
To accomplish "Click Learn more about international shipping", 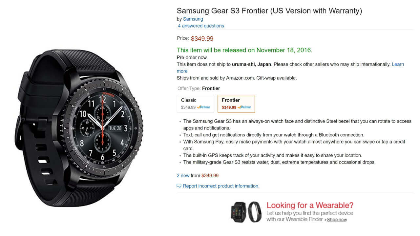I will 398,64.
